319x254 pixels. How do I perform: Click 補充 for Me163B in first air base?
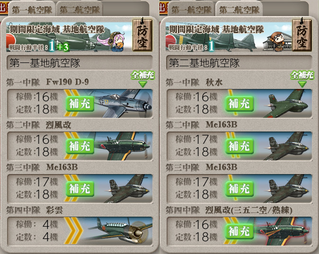[x=80, y=189]
